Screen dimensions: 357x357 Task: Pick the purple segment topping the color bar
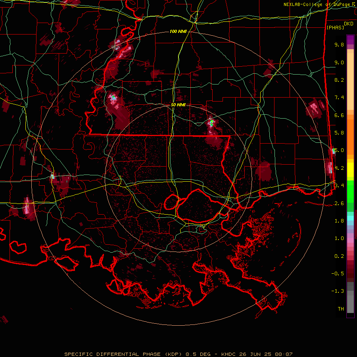(x=350, y=40)
